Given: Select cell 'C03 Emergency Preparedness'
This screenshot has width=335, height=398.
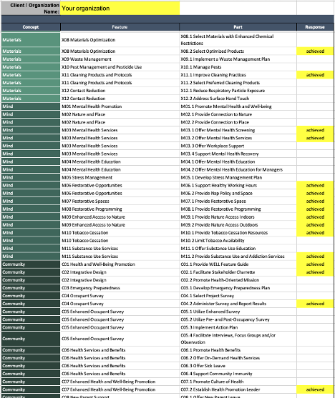Looking at the screenshot, I should pos(120,288).
